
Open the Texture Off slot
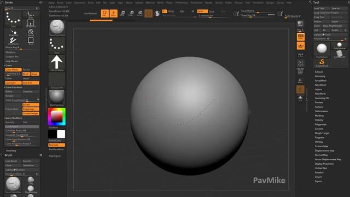[x=57, y=80]
